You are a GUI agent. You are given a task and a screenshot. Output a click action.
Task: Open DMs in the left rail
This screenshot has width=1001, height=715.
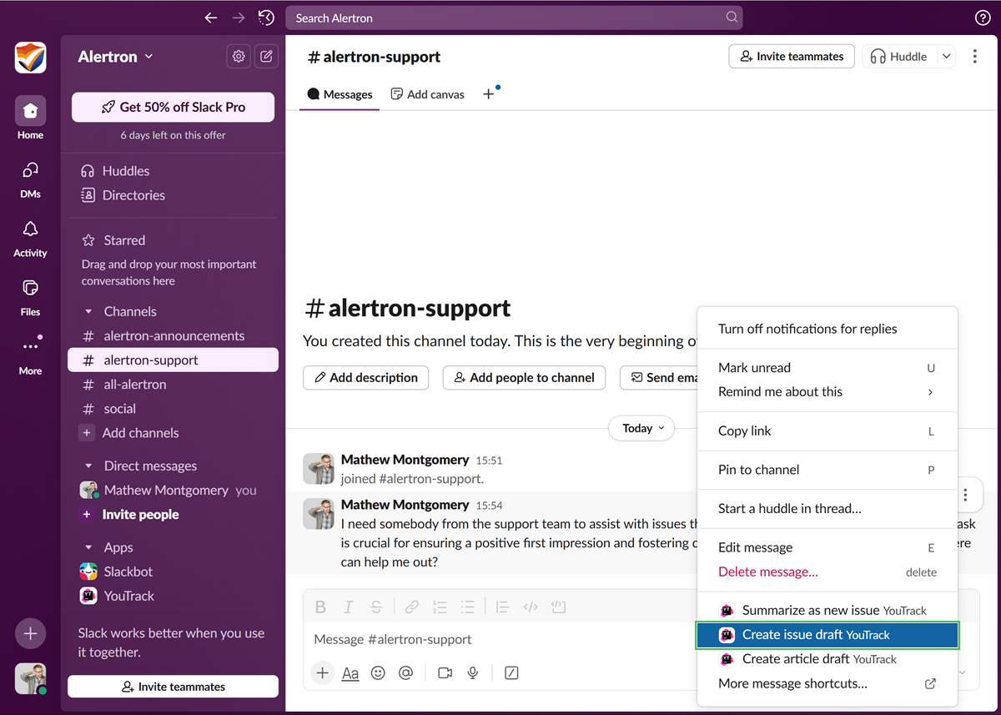(30, 179)
